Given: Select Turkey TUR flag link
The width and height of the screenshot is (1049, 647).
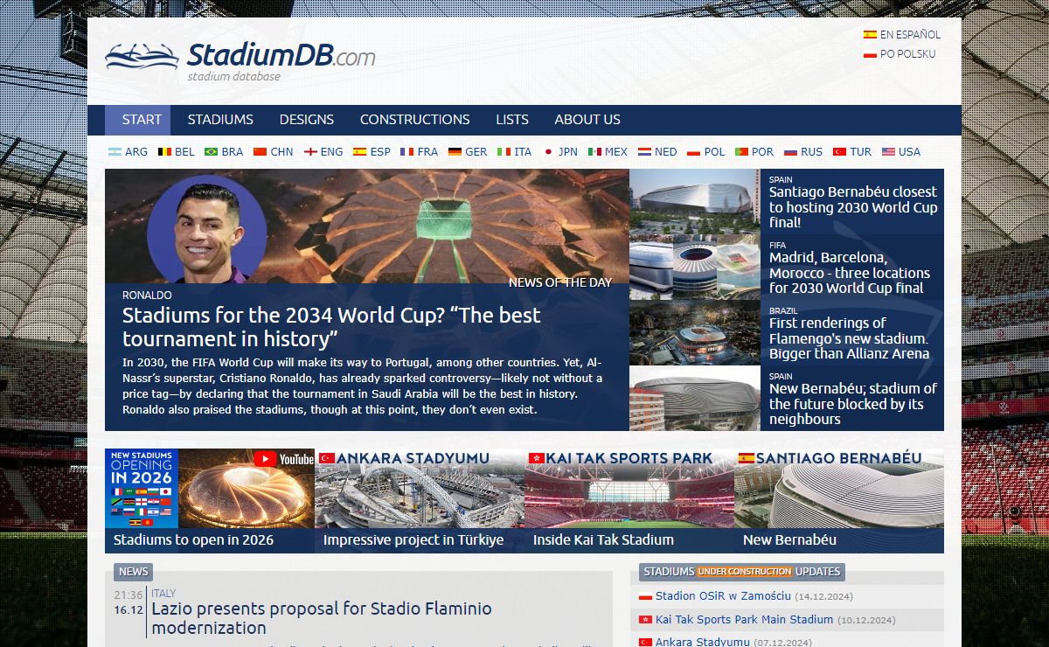Looking at the screenshot, I should (x=852, y=152).
